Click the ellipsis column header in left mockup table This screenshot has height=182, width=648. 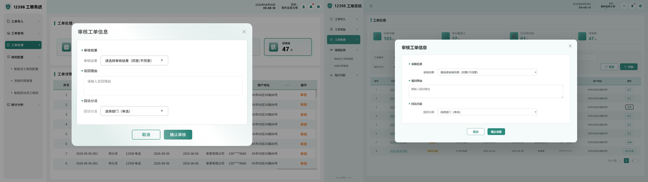(287, 85)
